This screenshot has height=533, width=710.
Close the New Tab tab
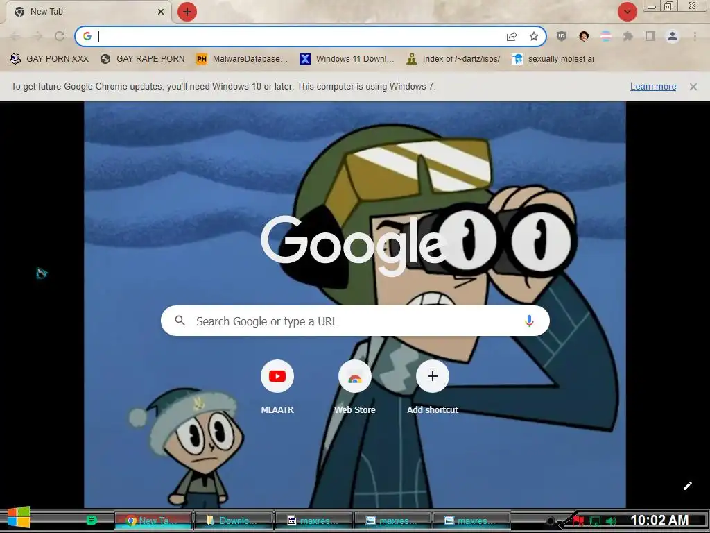click(161, 12)
